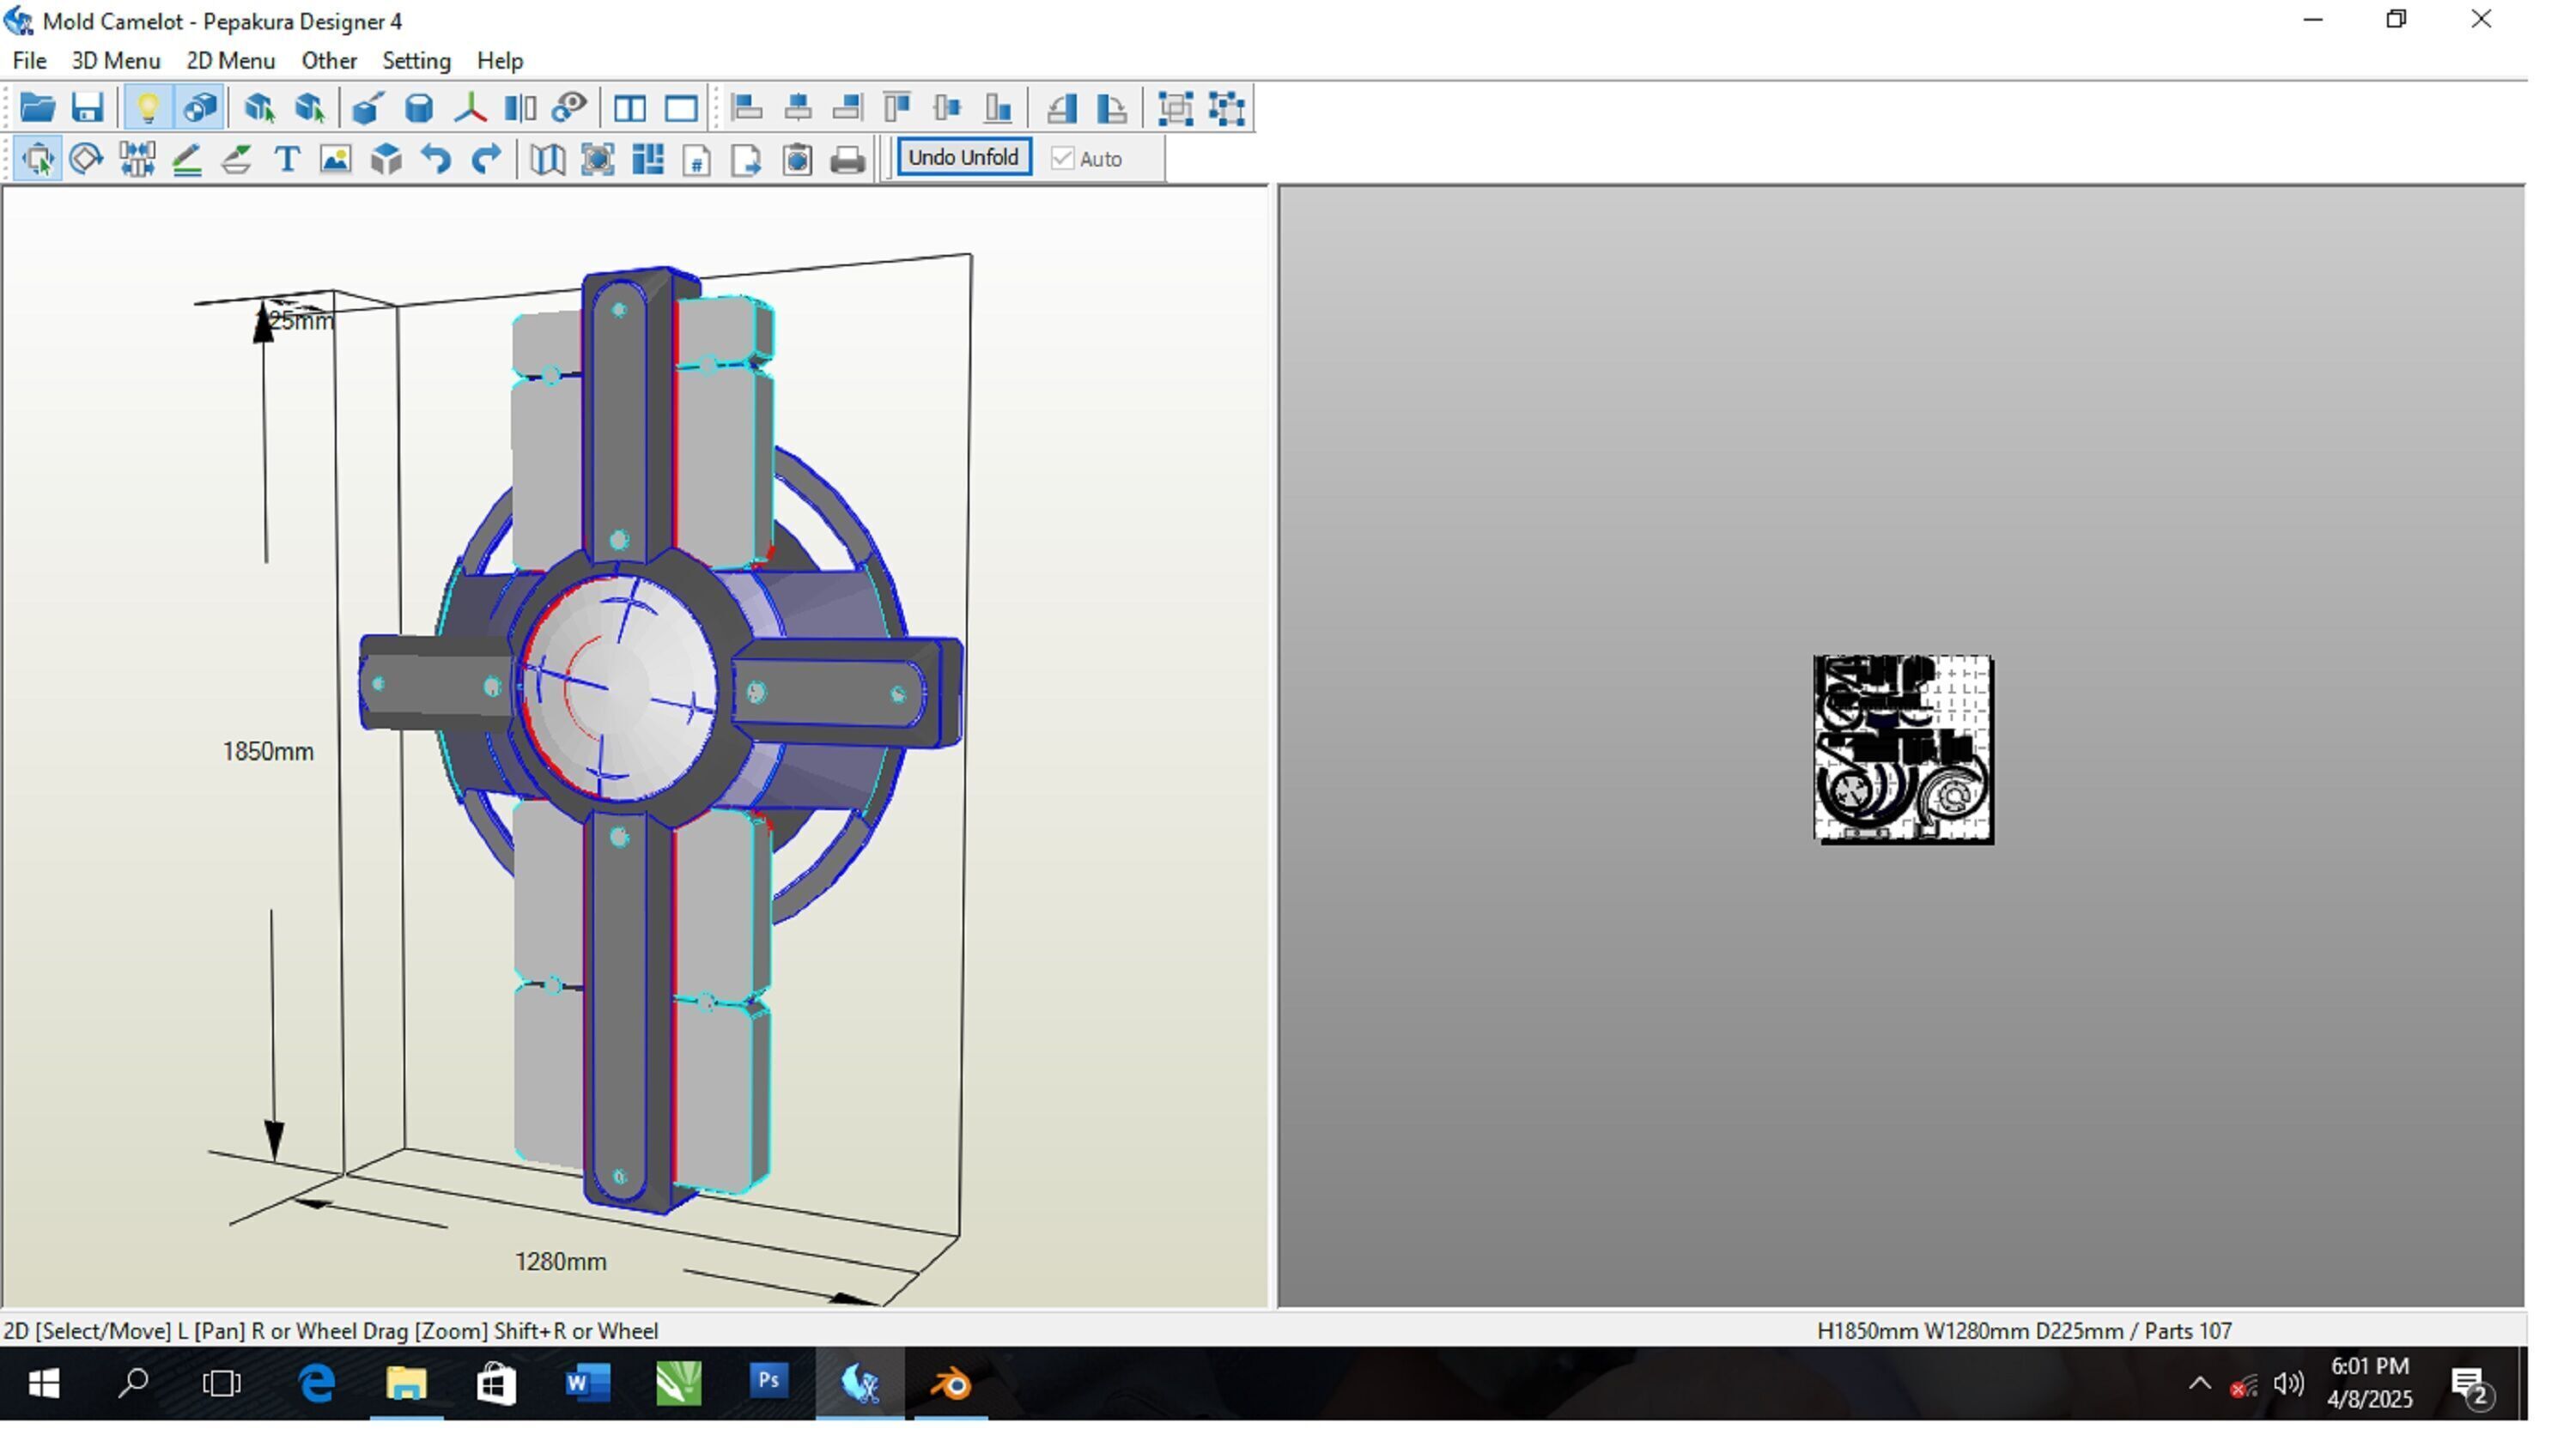Expand the Other menu
The height and width of the screenshot is (1435, 2576).
(x=329, y=61)
